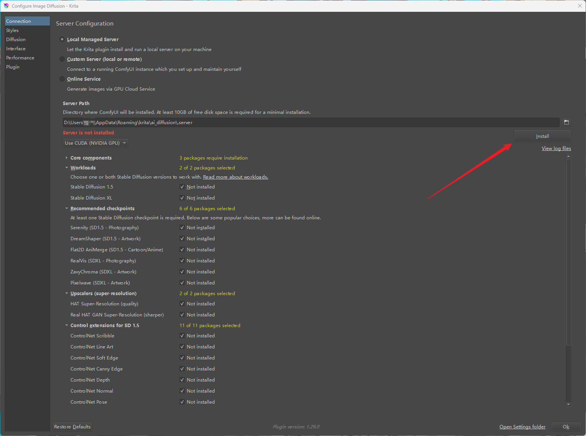Uncheck the Serenity checkpoint package
Image resolution: width=586 pixels, height=436 pixels.
182,228
